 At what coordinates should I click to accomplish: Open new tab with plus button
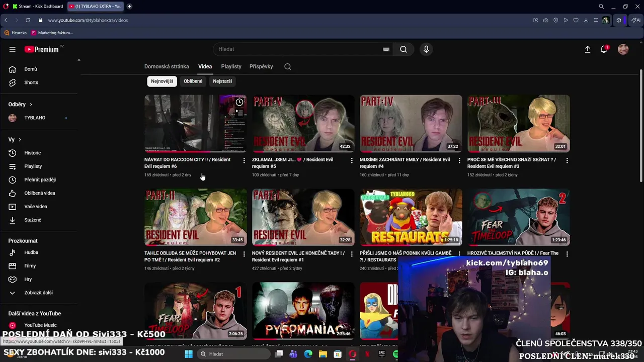[x=129, y=7]
